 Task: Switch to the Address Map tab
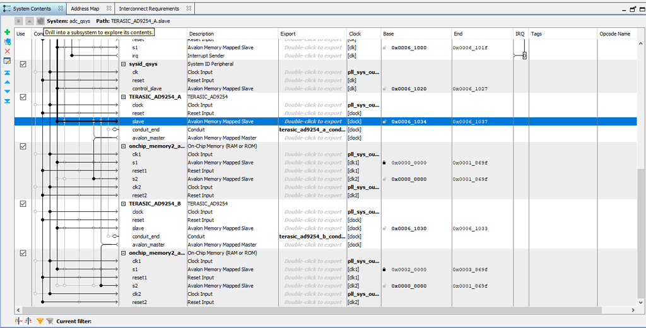85,9
